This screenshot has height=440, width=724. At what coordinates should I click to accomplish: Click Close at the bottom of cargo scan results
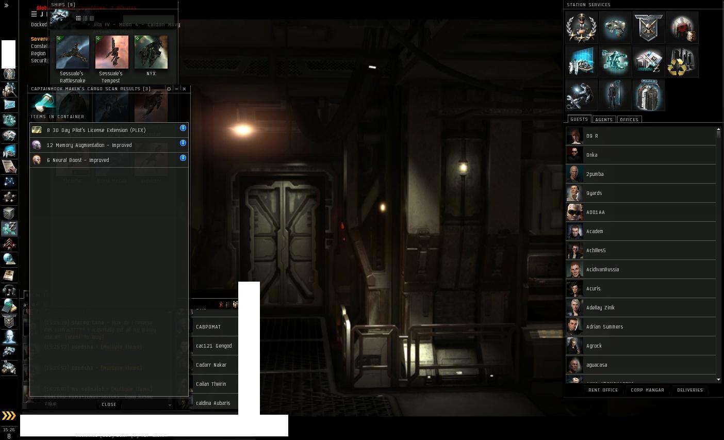click(x=109, y=404)
